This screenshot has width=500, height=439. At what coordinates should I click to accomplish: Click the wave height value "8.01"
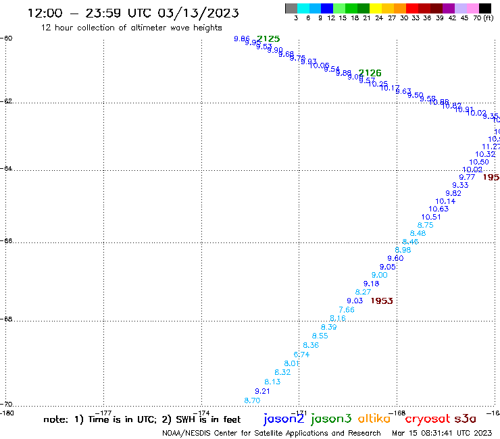291,363
